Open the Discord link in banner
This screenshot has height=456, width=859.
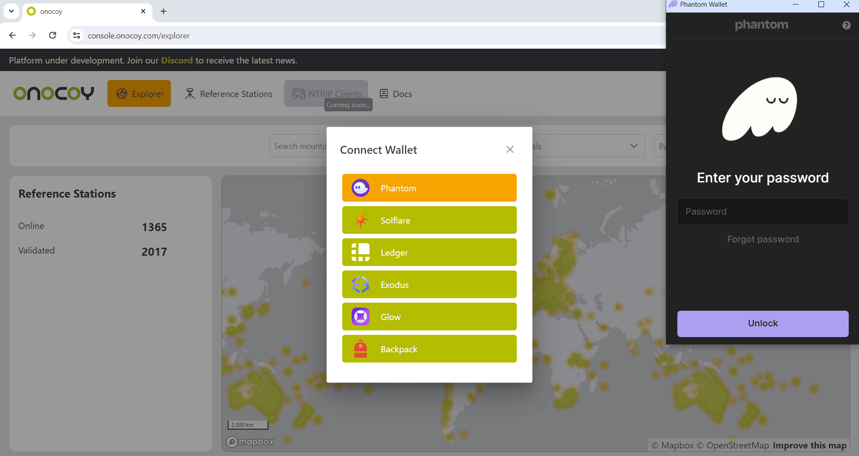(177, 60)
